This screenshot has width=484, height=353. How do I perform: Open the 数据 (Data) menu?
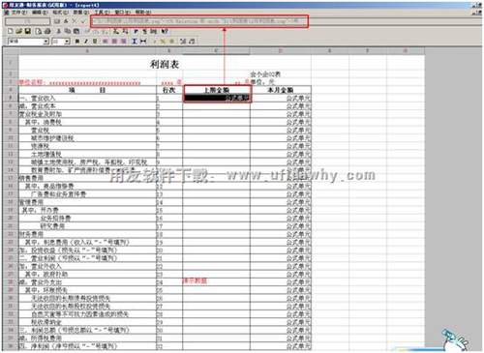(80, 13)
